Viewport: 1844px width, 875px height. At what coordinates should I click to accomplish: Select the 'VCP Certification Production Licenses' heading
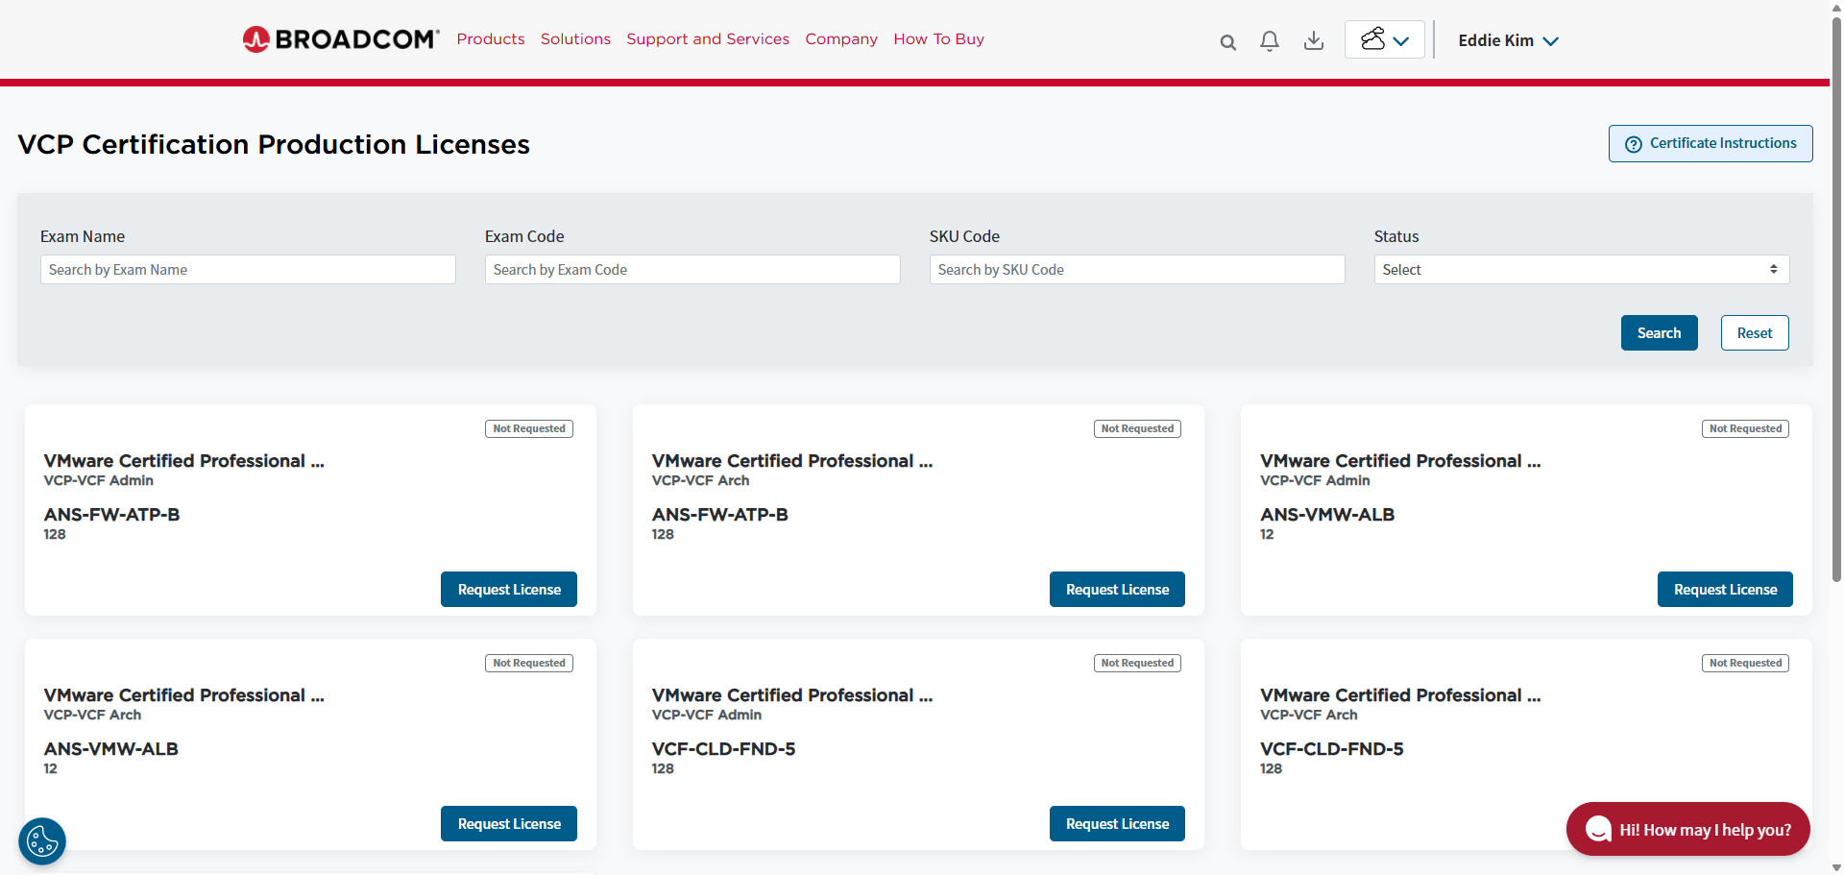[274, 144]
